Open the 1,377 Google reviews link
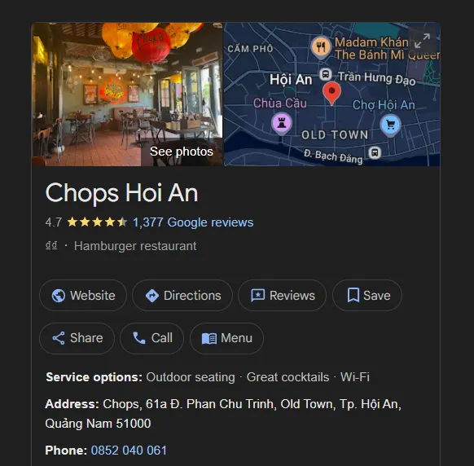 point(193,222)
